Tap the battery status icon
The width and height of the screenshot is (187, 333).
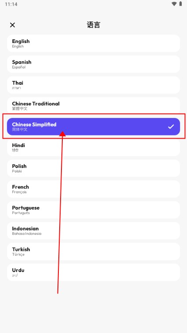click(x=180, y=4)
